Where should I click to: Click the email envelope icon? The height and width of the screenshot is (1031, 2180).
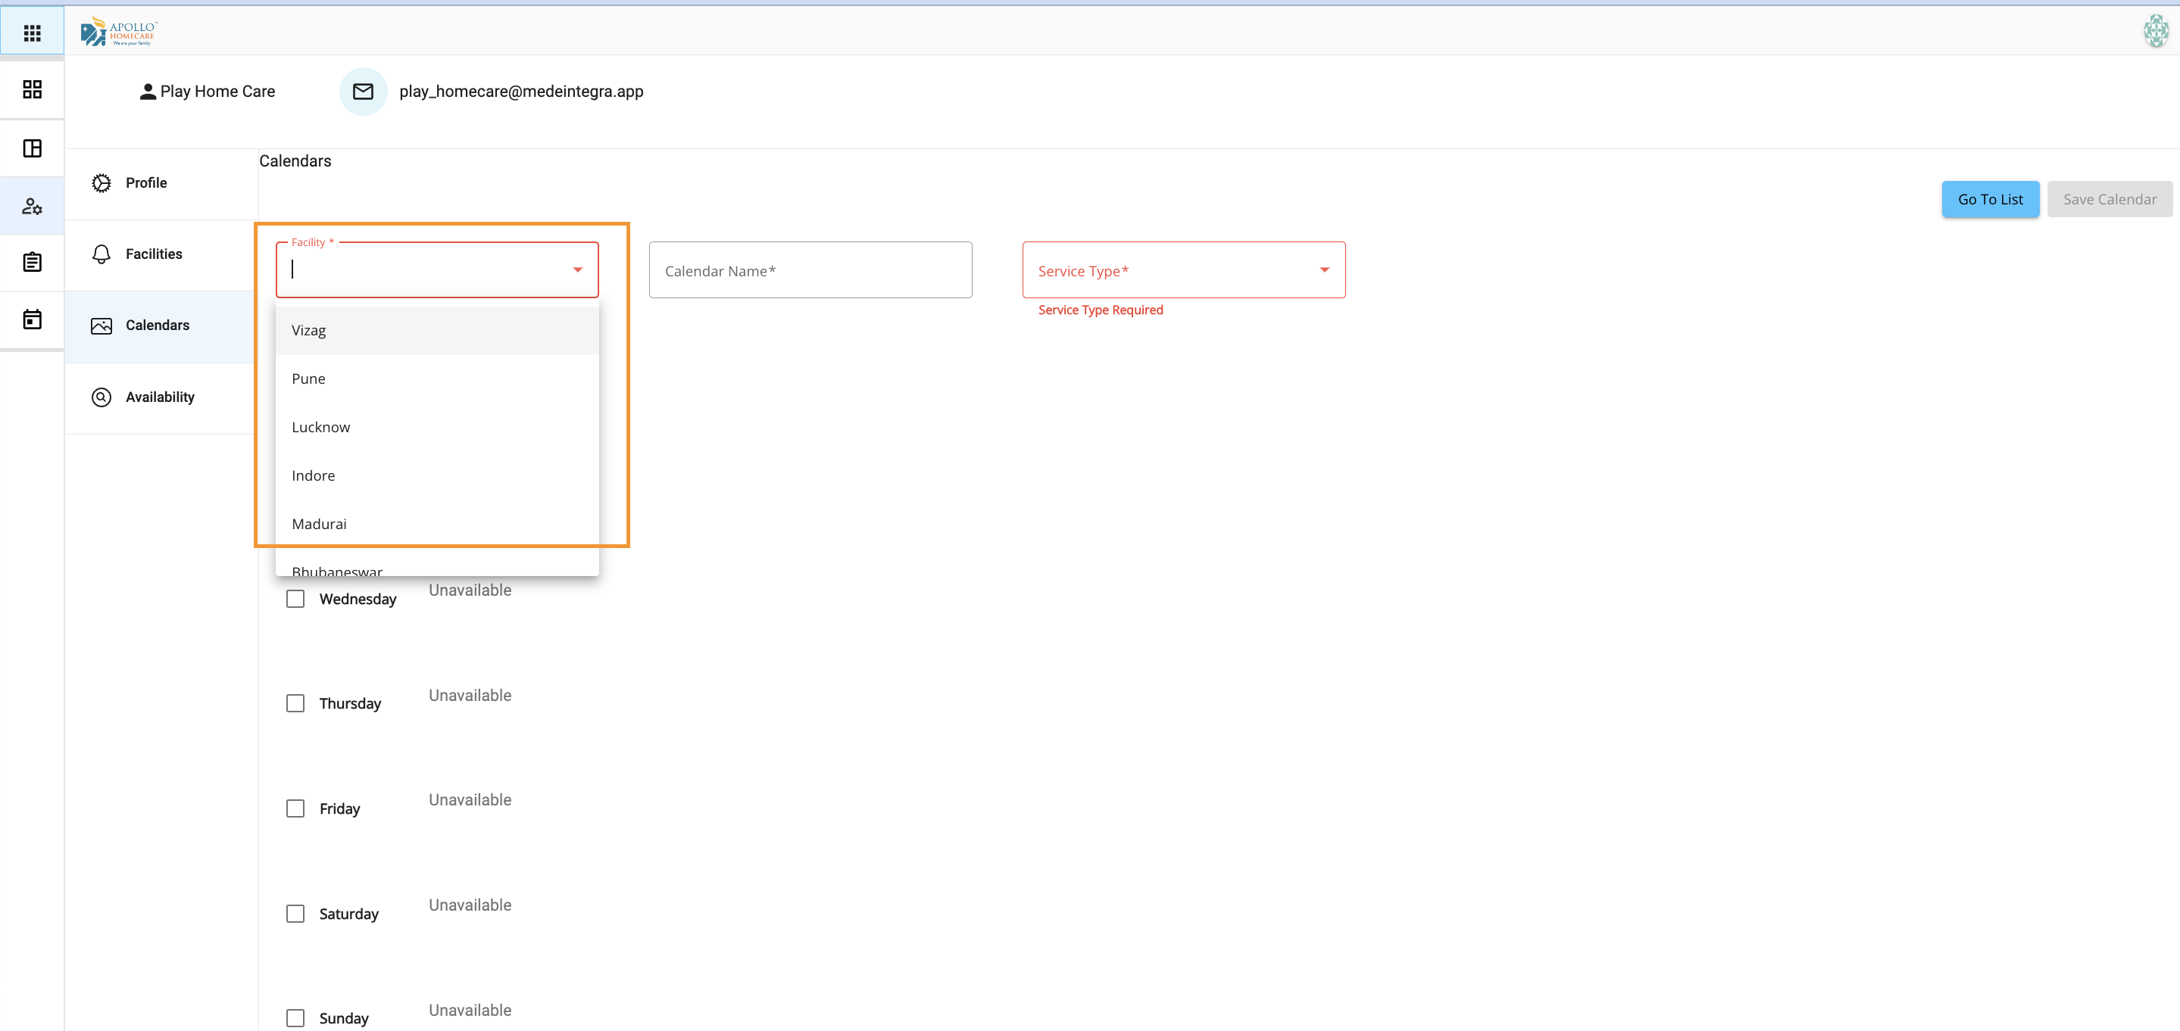coord(363,92)
